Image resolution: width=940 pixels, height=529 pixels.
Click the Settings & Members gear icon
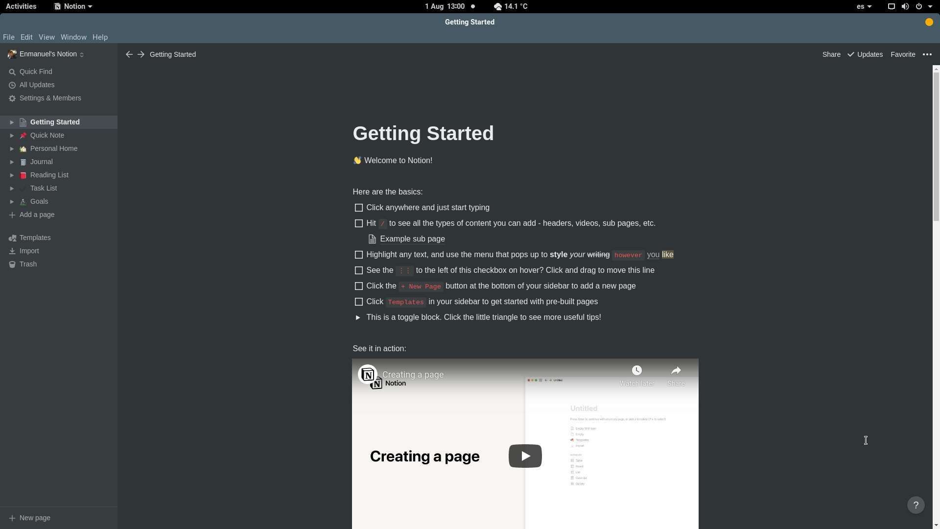(x=12, y=98)
